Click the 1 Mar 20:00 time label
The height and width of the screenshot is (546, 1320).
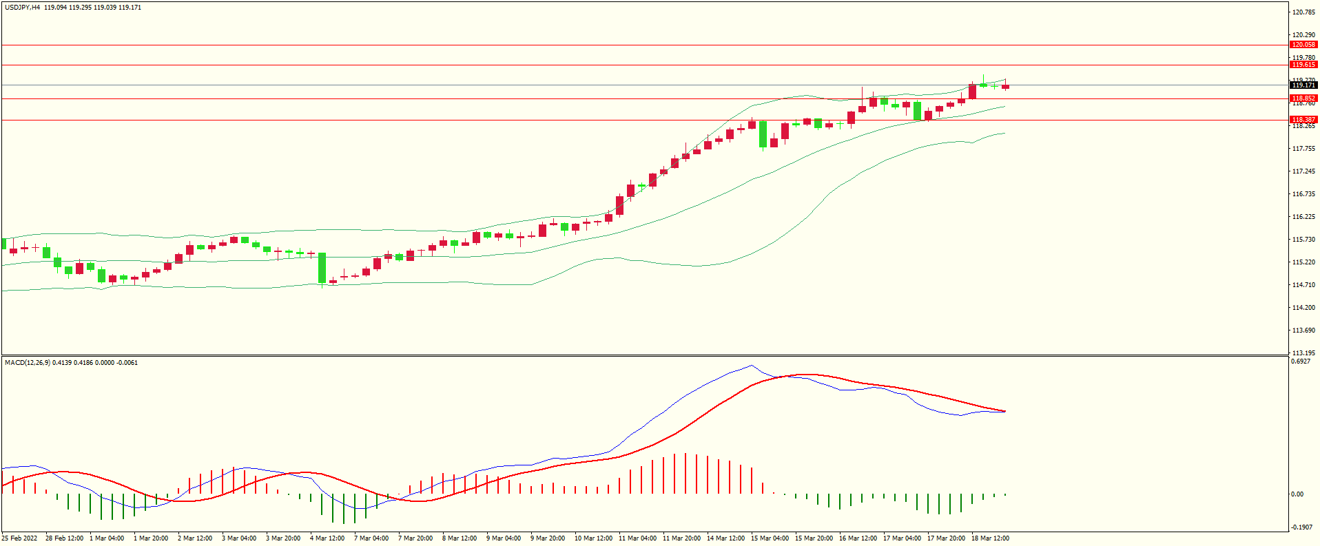pyautogui.click(x=151, y=538)
